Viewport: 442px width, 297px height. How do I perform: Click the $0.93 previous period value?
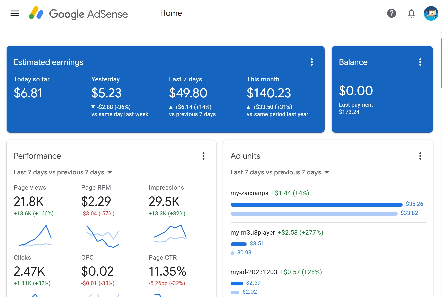tap(244, 252)
